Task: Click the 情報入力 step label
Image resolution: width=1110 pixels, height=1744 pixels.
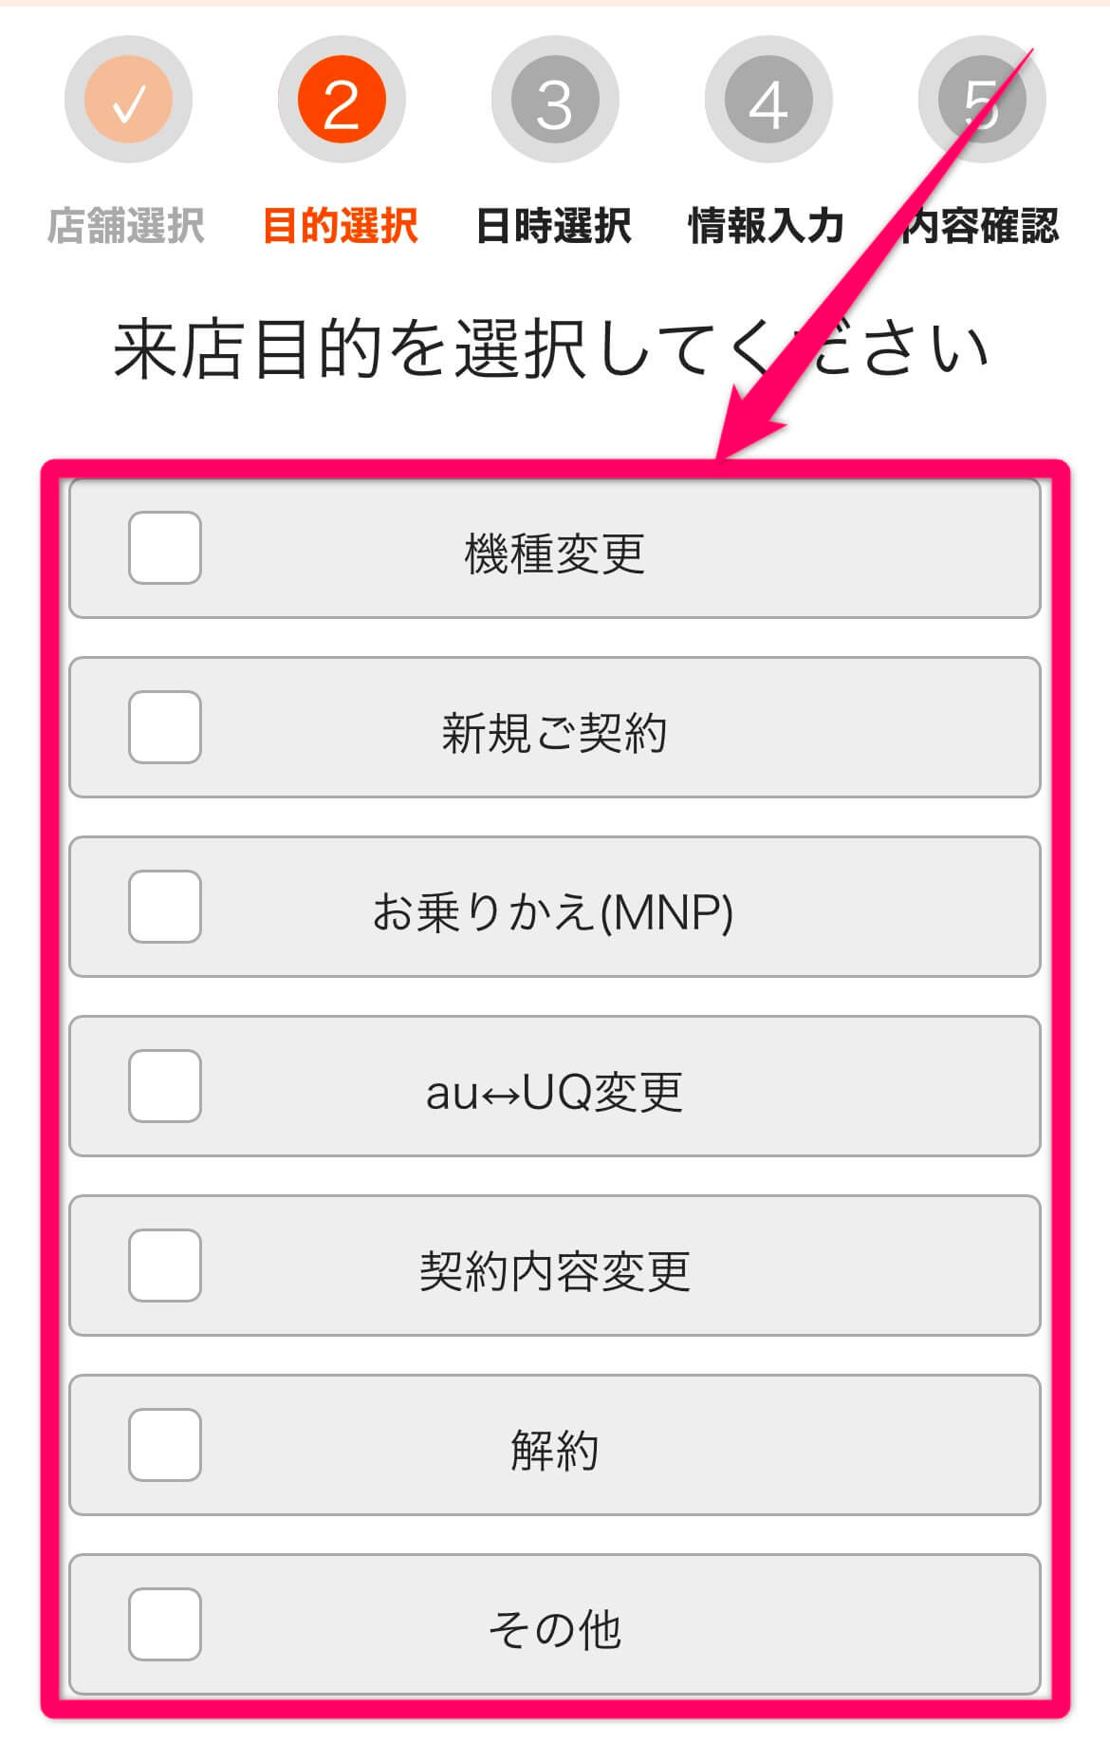Action: click(768, 225)
